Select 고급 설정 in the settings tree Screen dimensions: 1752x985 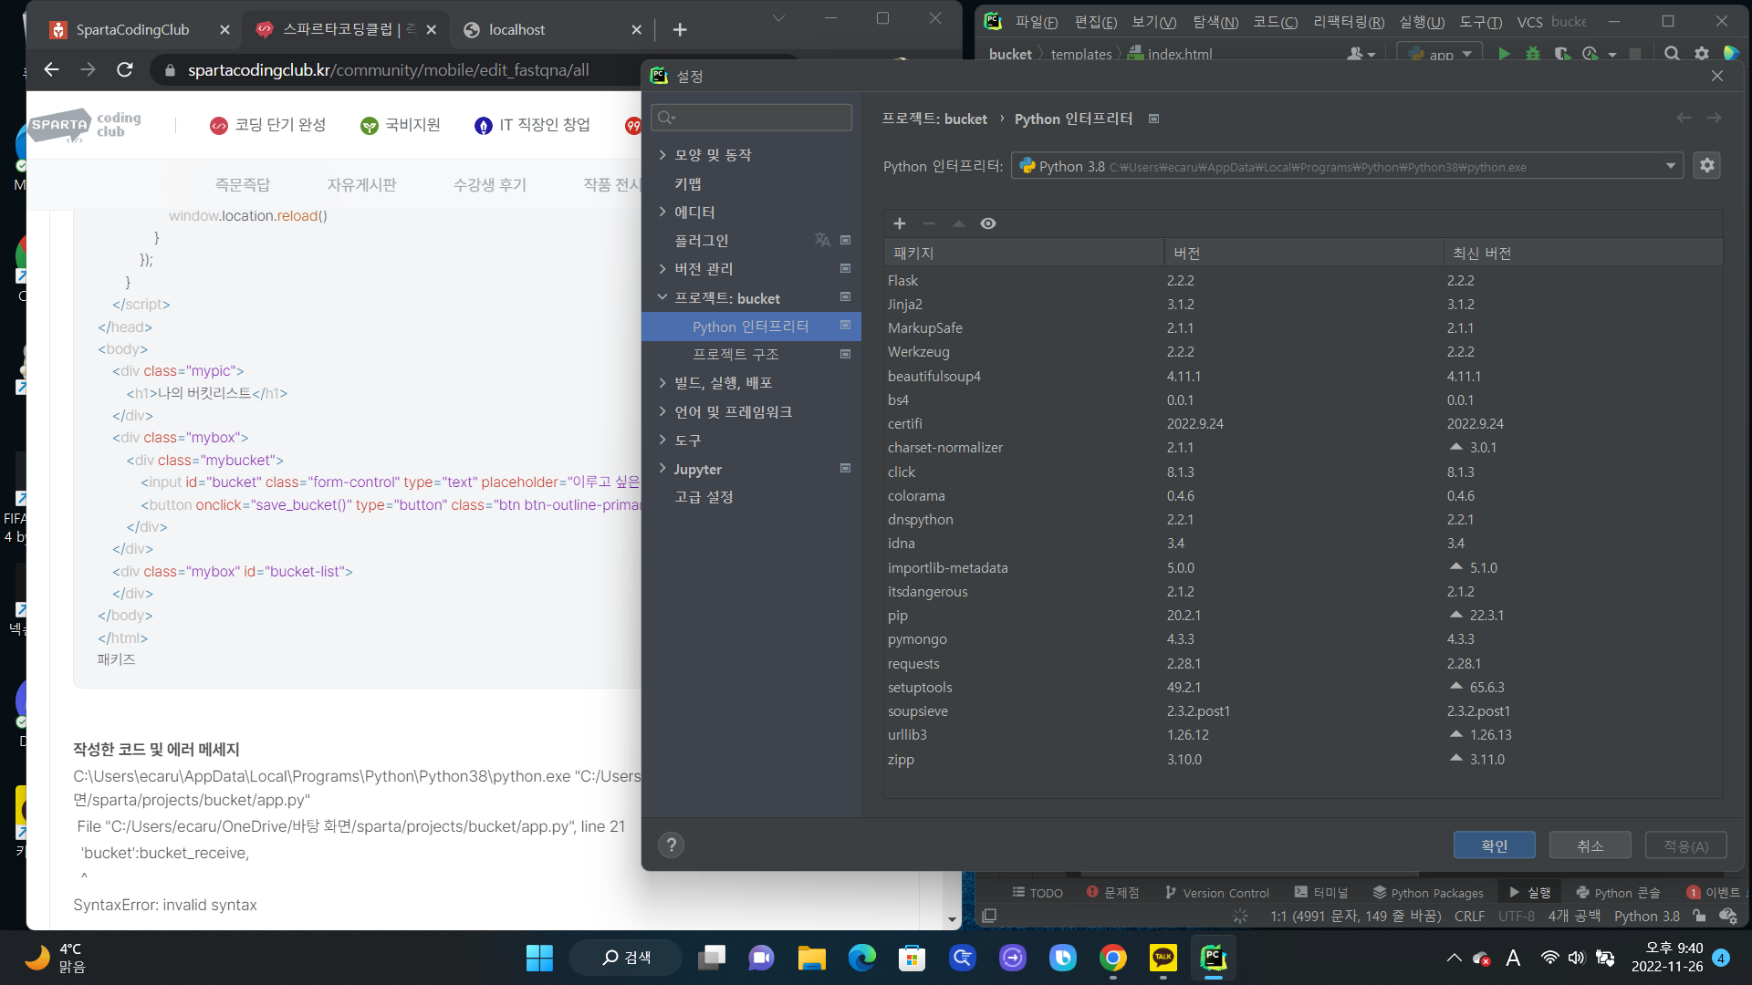click(x=704, y=497)
